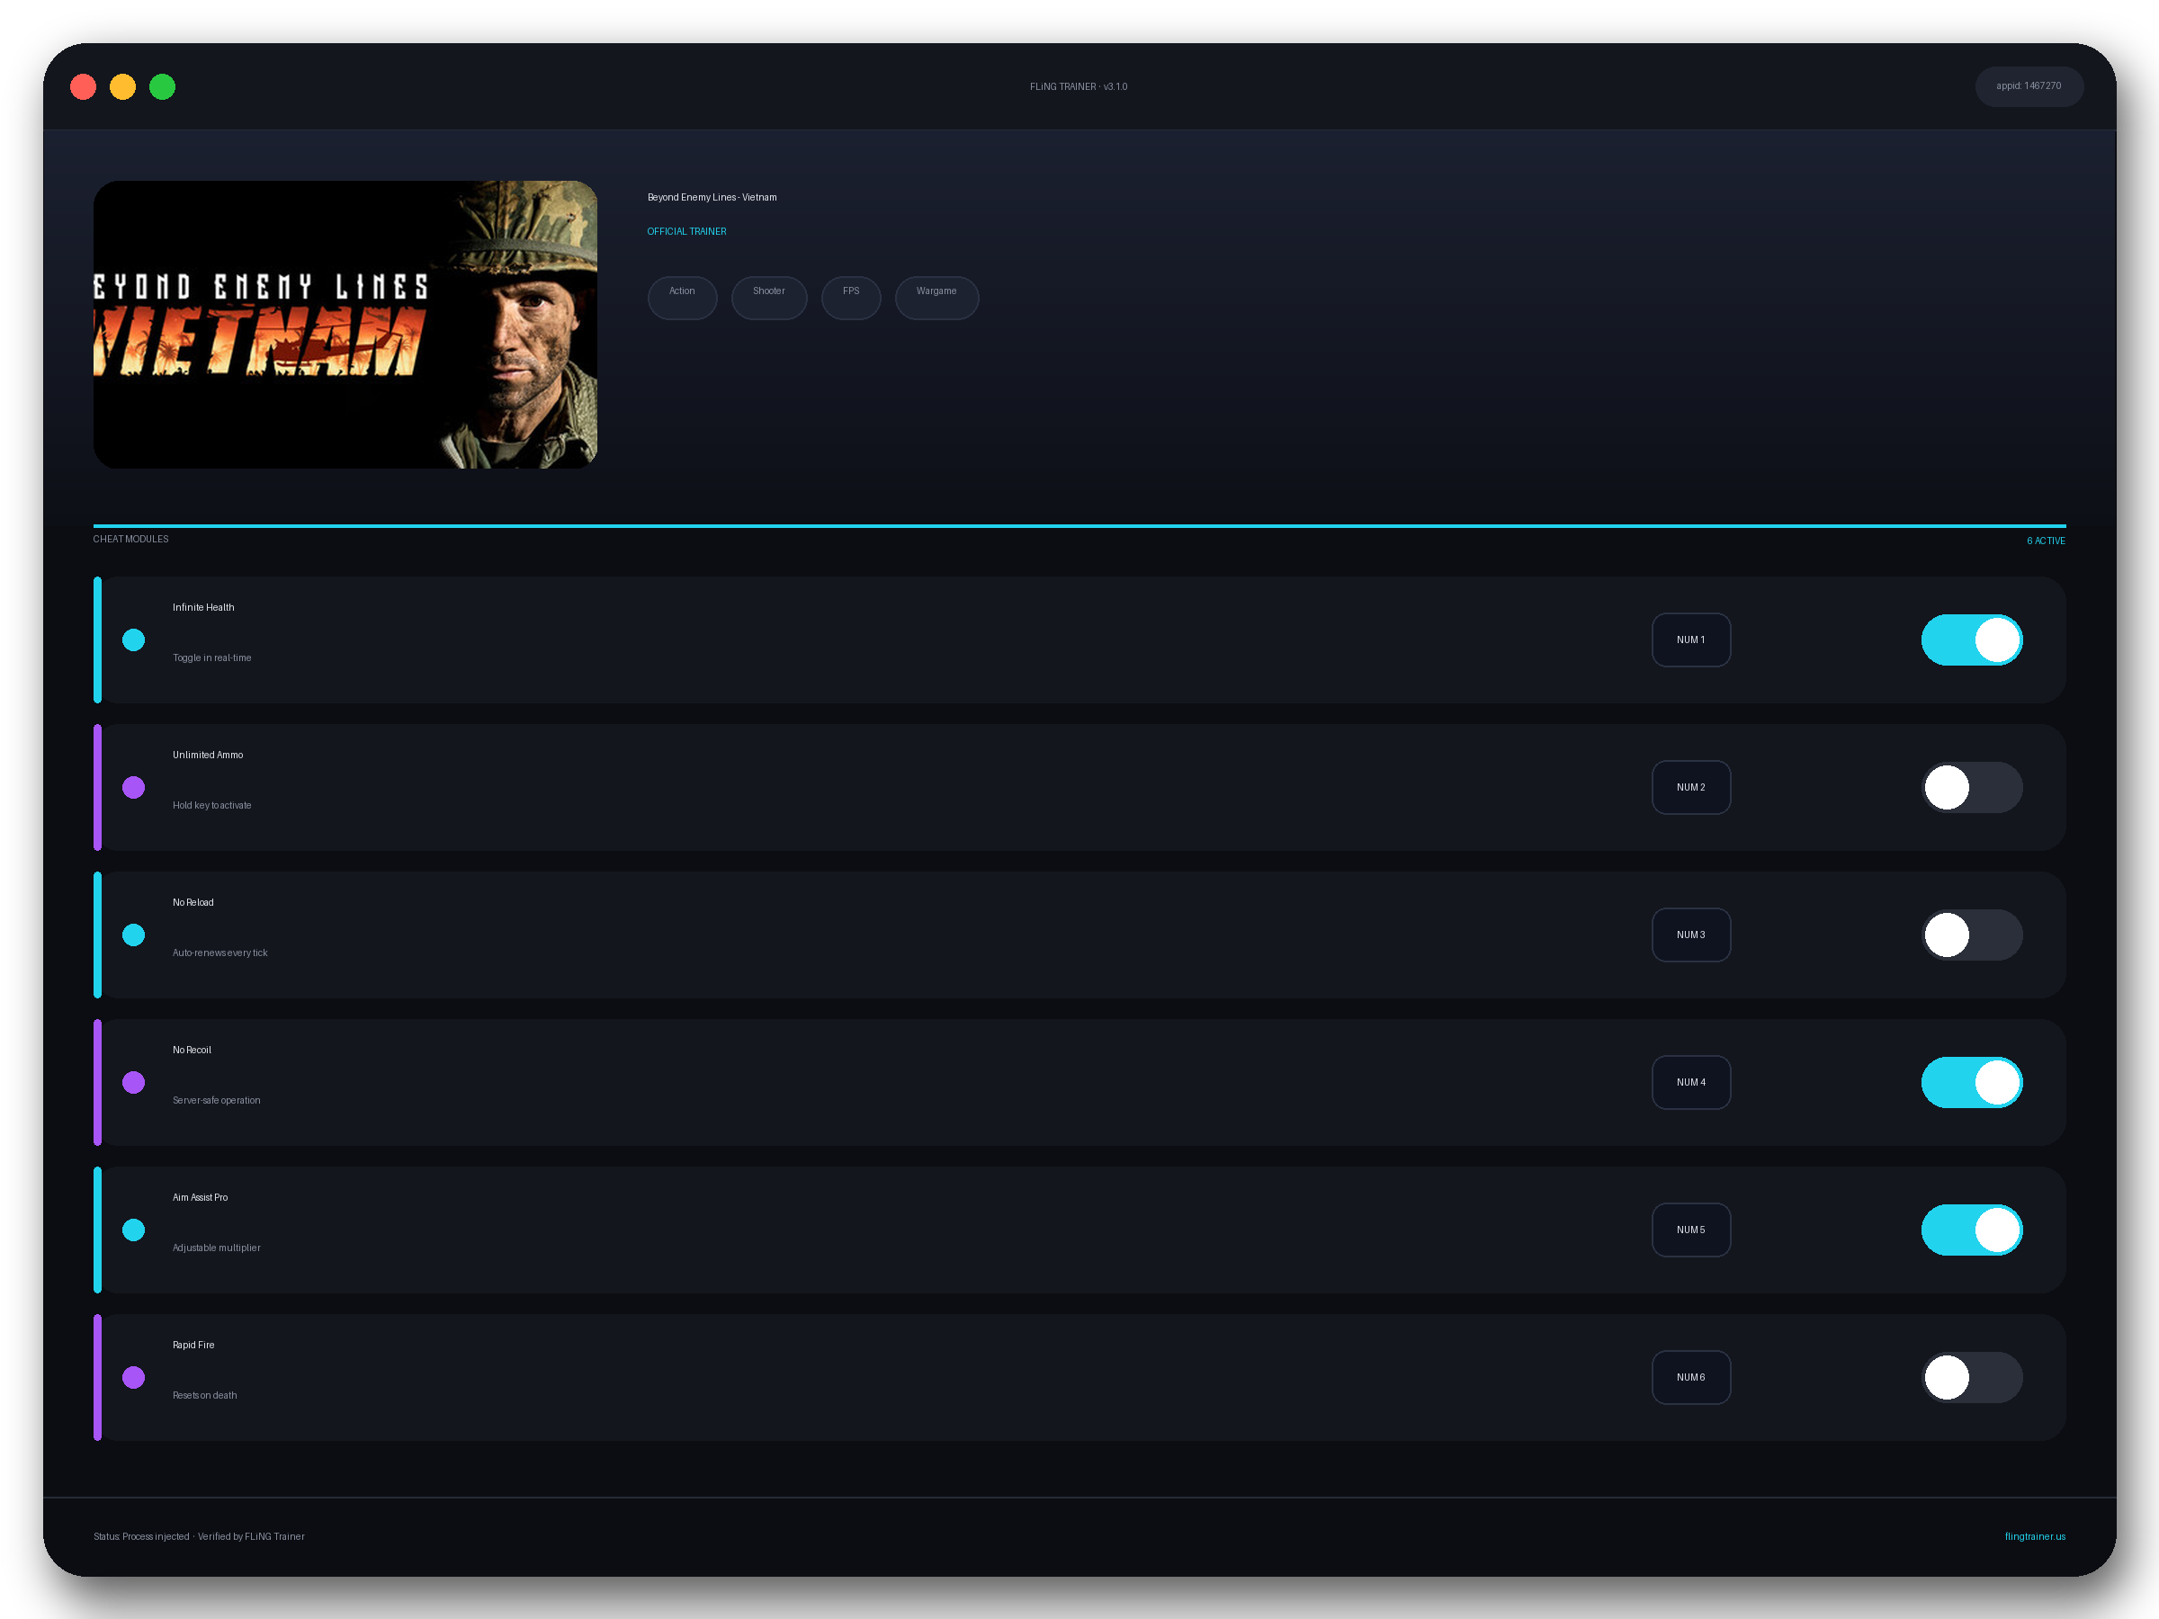Click the NUM 5 hotkey button
The image size is (2159, 1619).
point(1690,1230)
